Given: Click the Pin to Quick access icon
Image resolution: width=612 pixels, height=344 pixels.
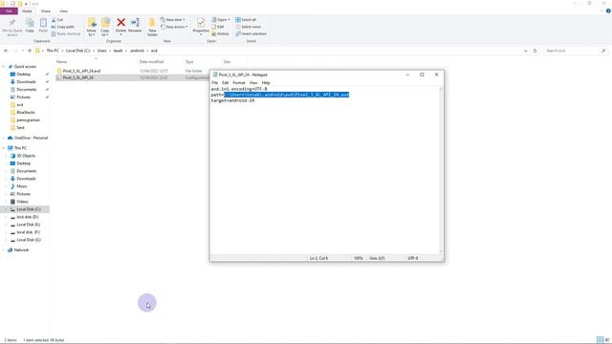Looking at the screenshot, I should tap(12, 24).
